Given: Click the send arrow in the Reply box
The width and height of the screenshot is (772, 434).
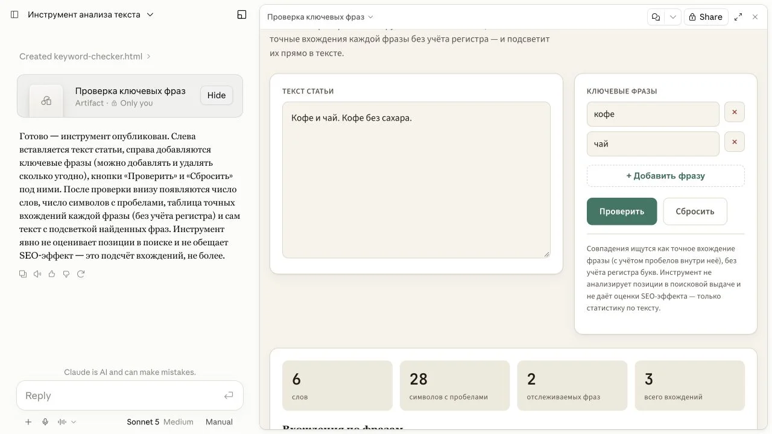Looking at the screenshot, I should (229, 395).
